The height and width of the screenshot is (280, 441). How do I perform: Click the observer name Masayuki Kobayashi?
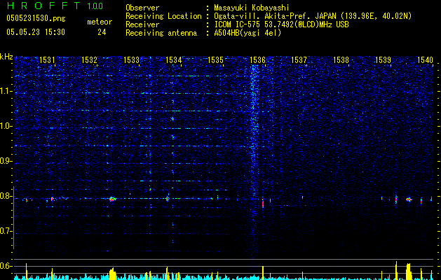[x=252, y=8]
